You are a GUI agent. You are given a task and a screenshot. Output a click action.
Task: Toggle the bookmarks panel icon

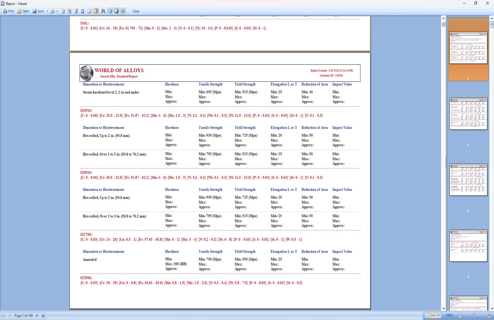89,11
